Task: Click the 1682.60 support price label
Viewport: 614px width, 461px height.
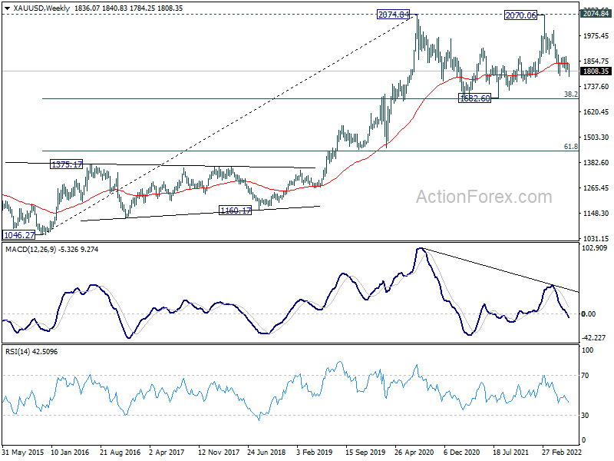Action: (x=474, y=98)
